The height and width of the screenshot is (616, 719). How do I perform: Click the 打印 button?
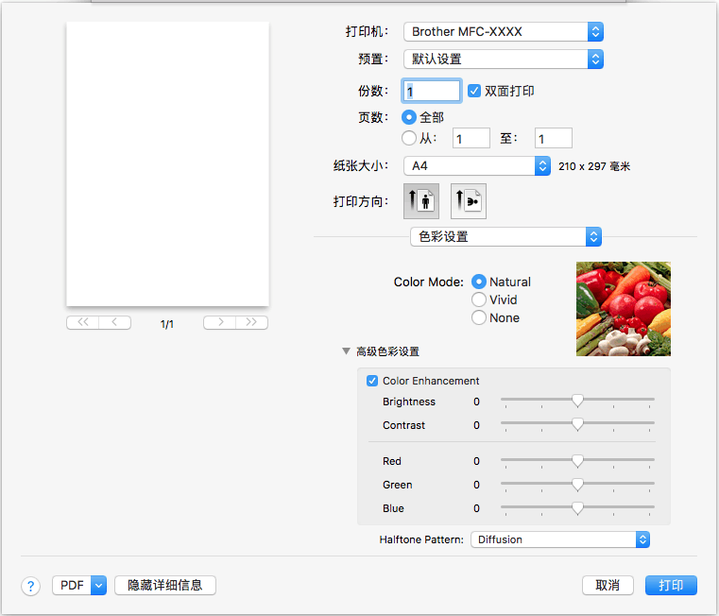tap(671, 585)
